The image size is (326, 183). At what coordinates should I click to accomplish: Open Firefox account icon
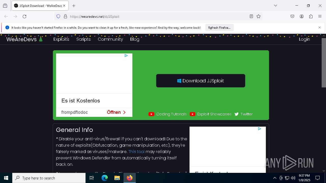click(302, 17)
